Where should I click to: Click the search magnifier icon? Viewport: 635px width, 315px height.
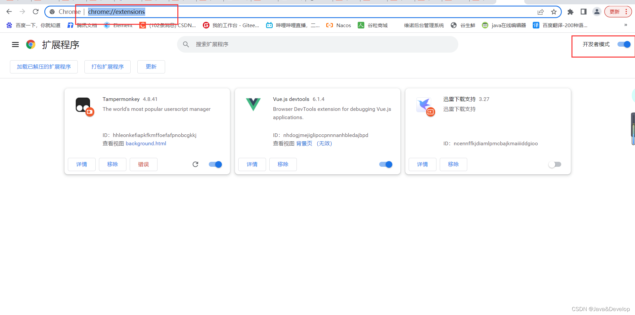tap(186, 44)
